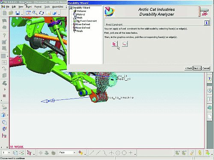214x160 pixels.
Task: Click the Fit view icon in toolbar
Action: point(29,13)
